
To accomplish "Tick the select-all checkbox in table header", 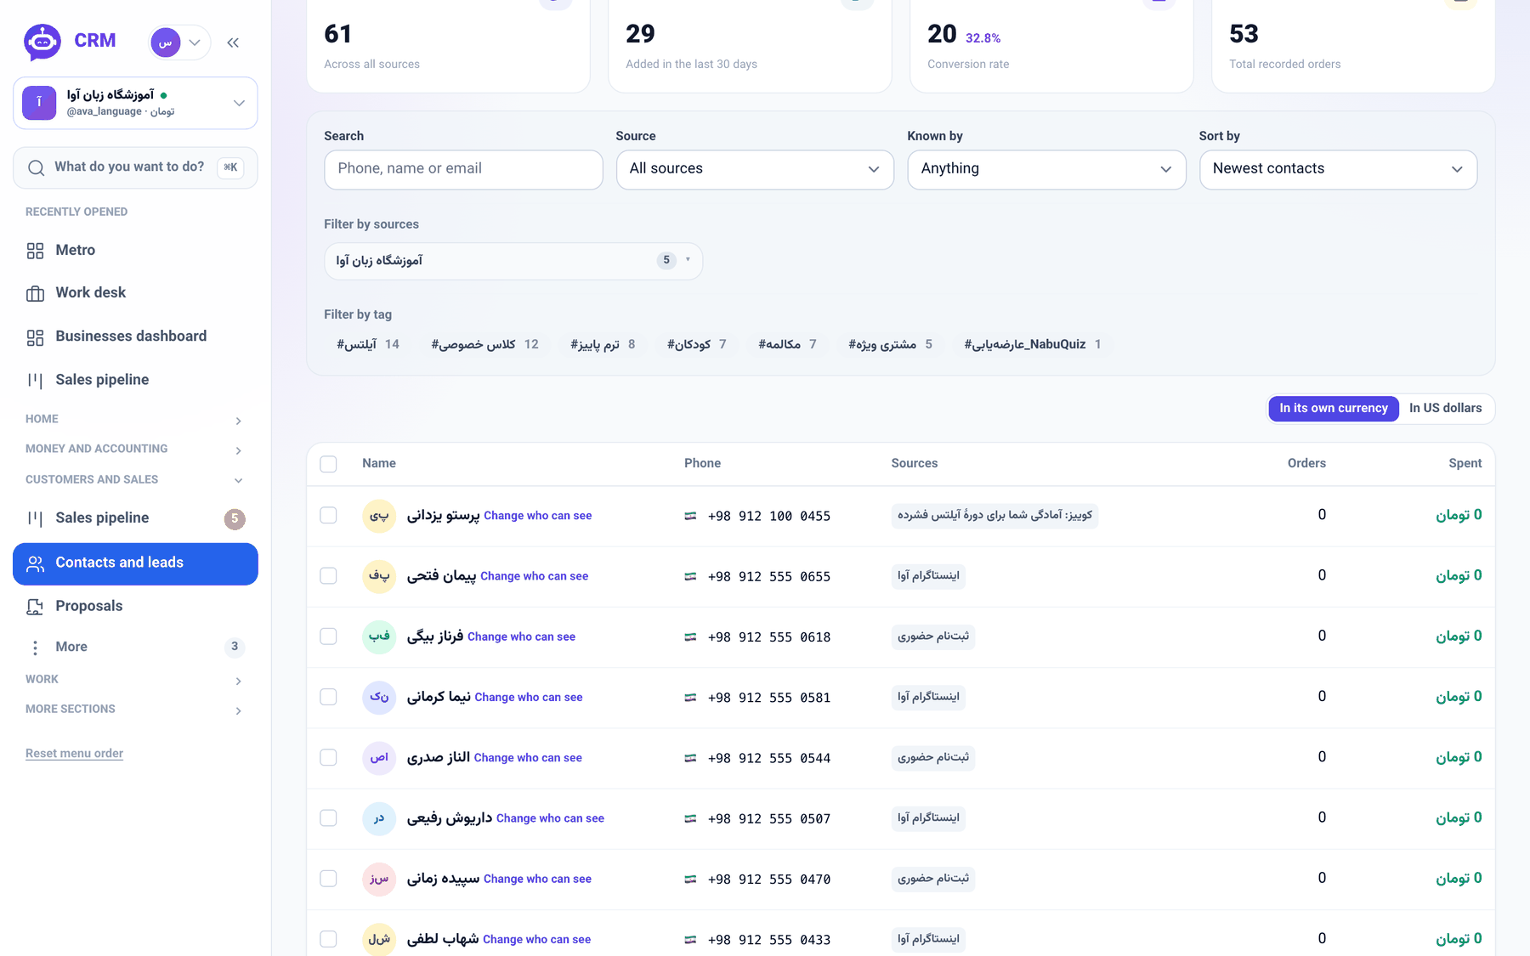I will point(328,464).
